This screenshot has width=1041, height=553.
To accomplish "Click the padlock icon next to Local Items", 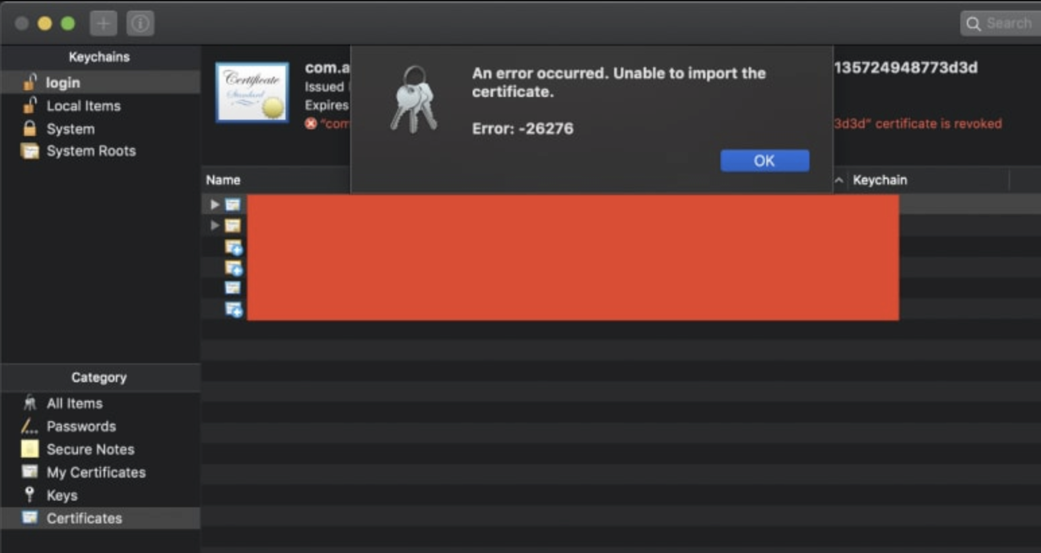I will click(x=29, y=105).
